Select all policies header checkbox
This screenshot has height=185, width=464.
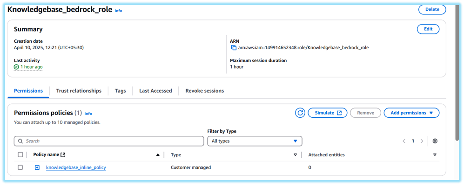20,155
